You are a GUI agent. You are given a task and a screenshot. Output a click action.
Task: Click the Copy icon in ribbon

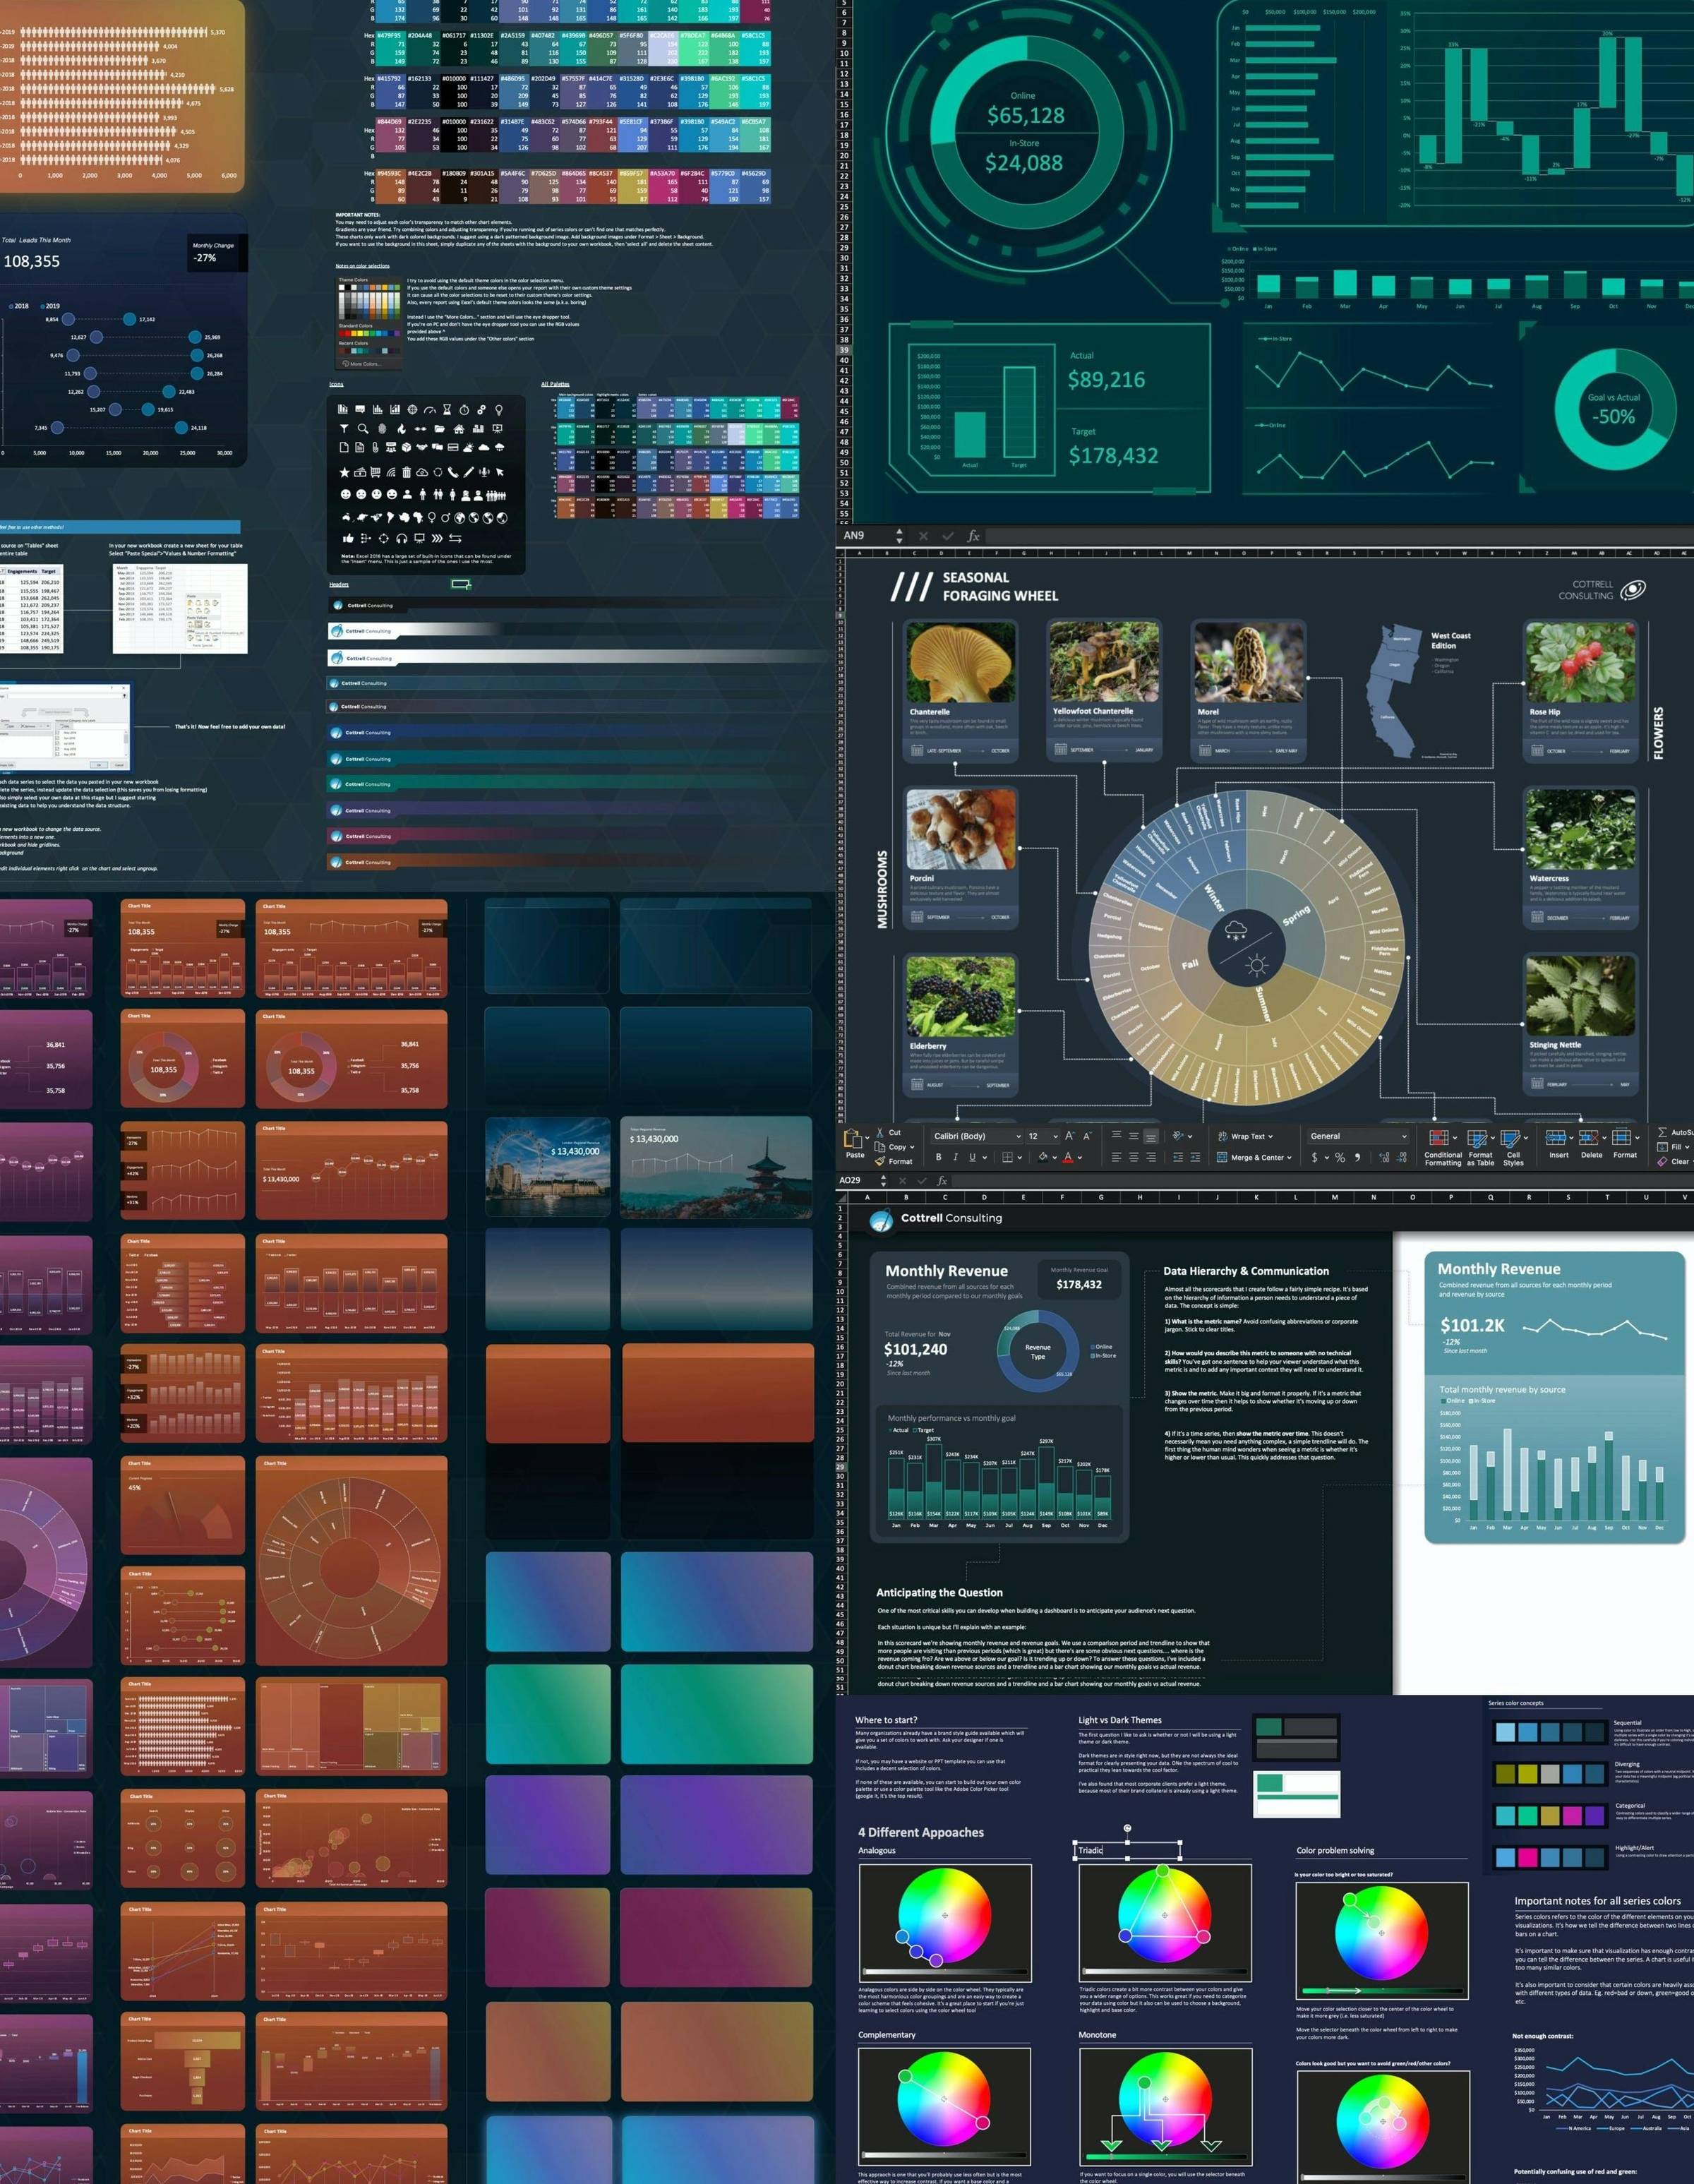pyautogui.click(x=880, y=1147)
